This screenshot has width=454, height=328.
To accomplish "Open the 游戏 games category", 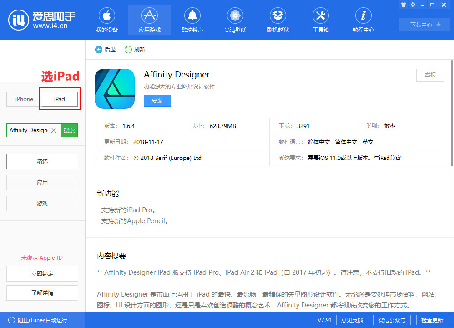I will [42, 203].
